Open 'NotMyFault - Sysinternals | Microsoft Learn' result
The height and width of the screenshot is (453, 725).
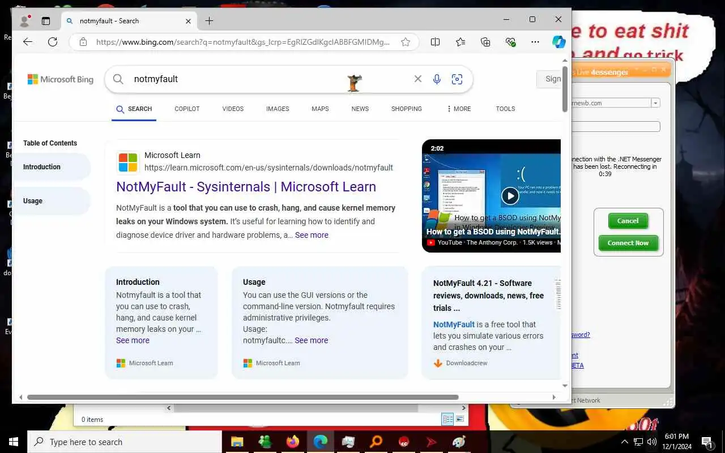tap(246, 187)
